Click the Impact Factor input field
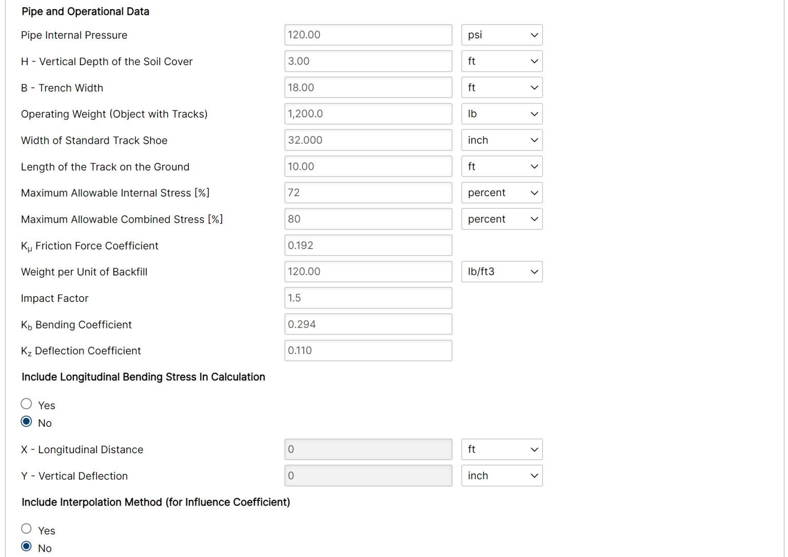The height and width of the screenshot is (557, 788). [368, 298]
